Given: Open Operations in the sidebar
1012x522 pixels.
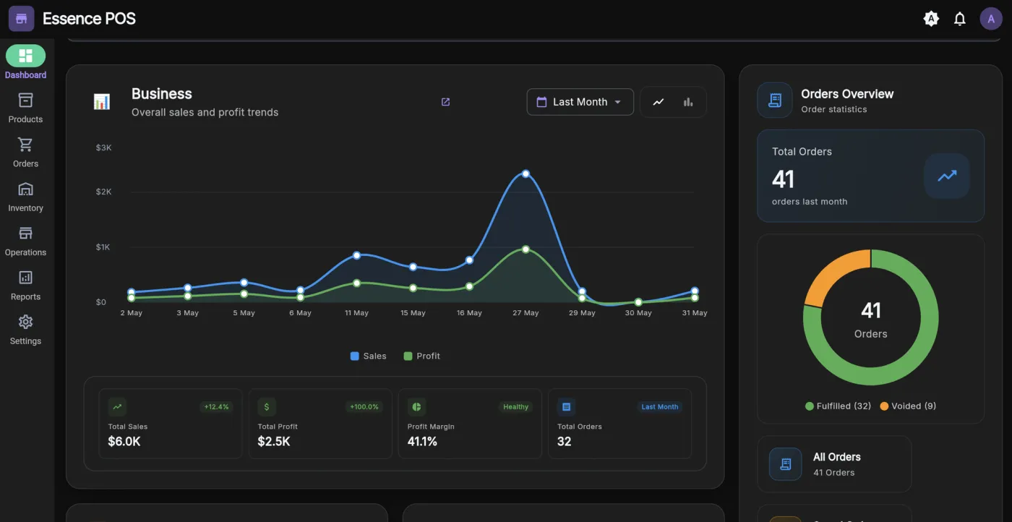Looking at the screenshot, I should point(25,241).
